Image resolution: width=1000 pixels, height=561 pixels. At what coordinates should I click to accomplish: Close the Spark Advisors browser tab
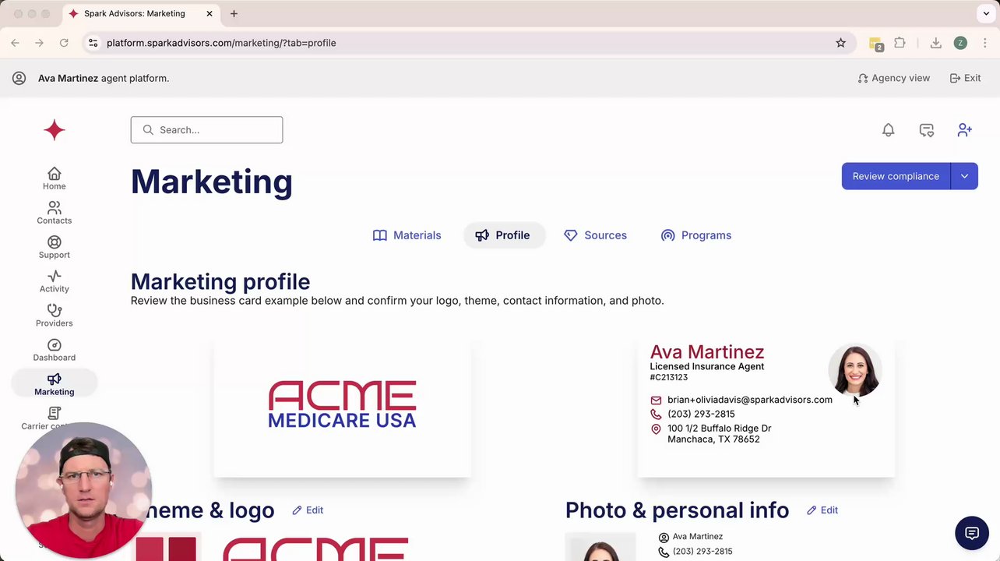(x=209, y=13)
